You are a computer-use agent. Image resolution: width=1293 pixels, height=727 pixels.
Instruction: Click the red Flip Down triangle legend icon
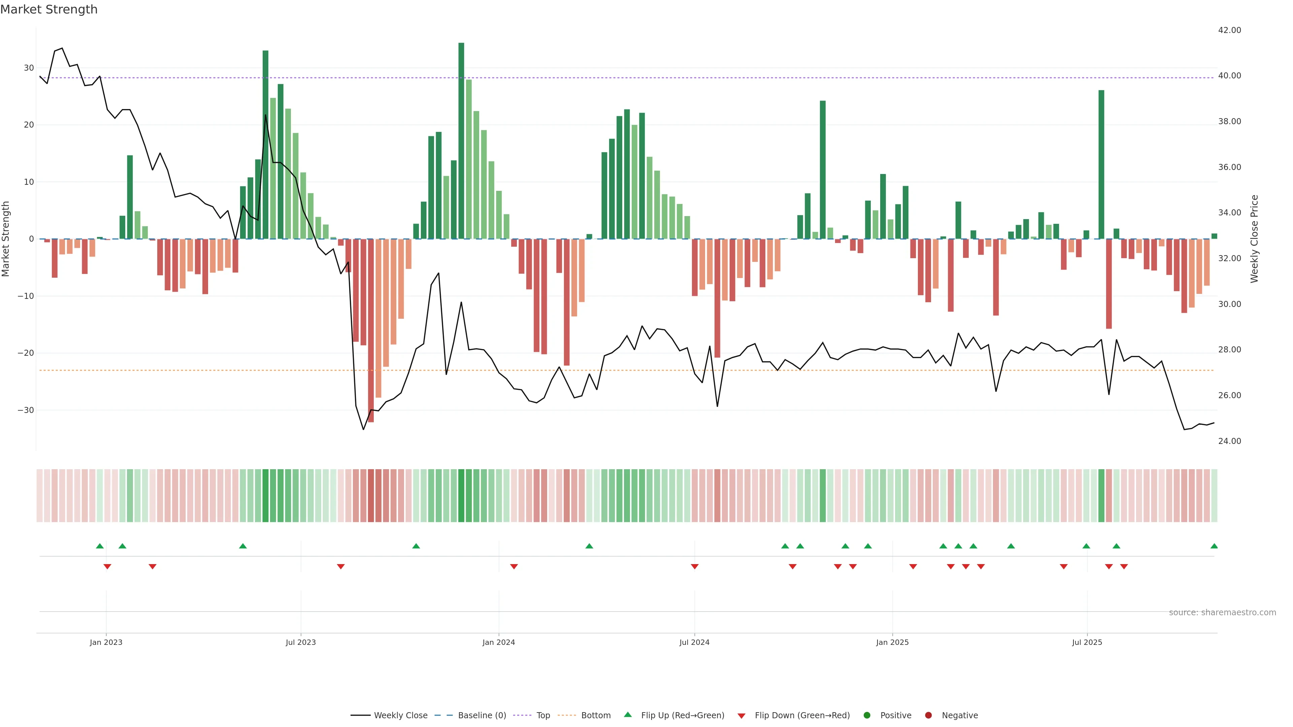click(741, 716)
